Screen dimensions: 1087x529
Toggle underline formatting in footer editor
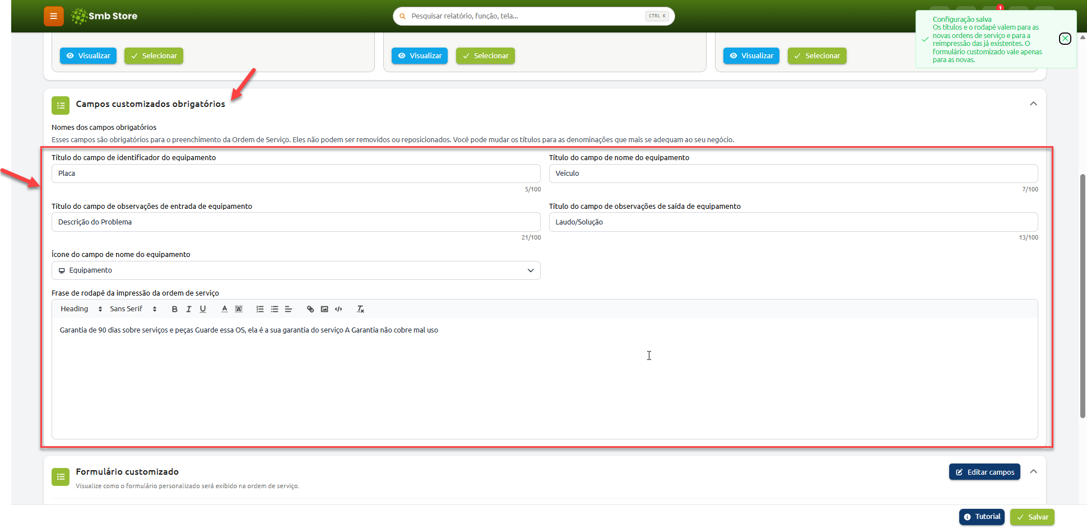click(203, 309)
